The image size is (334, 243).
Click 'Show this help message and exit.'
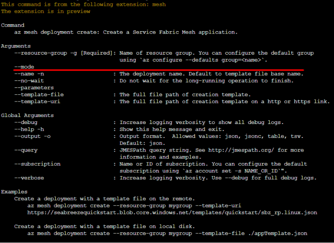pyautogui.click(x=172, y=129)
